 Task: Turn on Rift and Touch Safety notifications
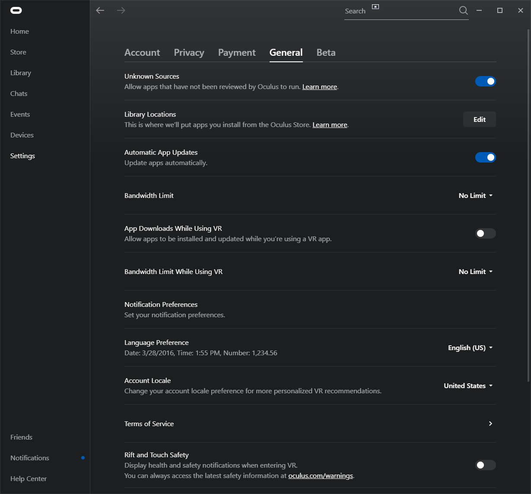485,465
